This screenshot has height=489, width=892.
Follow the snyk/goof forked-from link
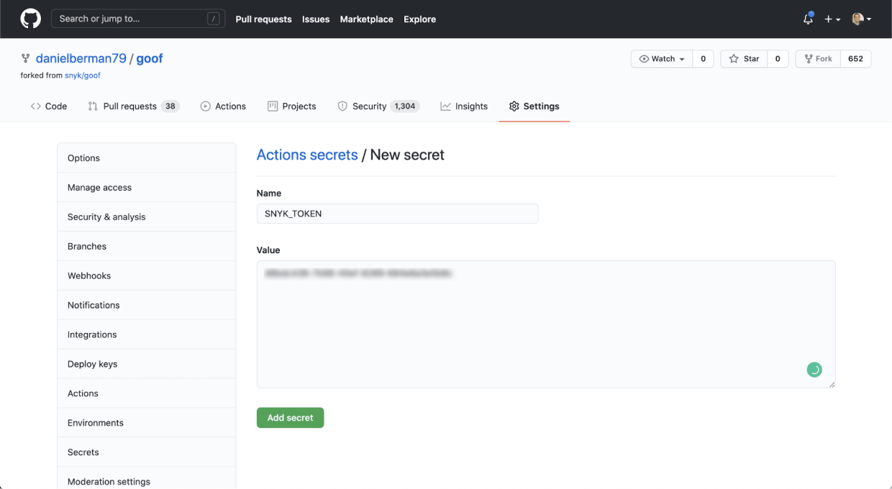coord(83,75)
